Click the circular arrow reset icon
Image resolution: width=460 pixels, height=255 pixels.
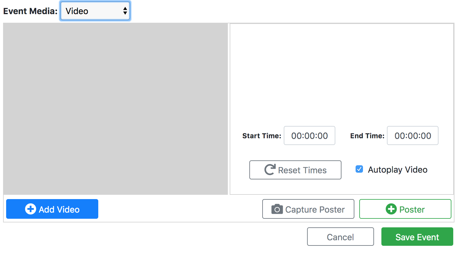(x=270, y=170)
